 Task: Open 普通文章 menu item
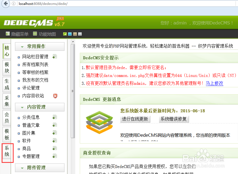click(31, 125)
